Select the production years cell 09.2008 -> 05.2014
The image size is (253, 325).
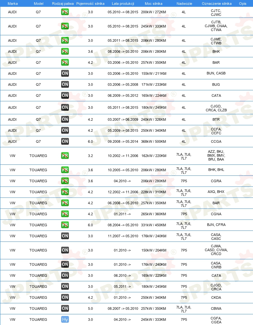pyautogui.click(x=123, y=141)
